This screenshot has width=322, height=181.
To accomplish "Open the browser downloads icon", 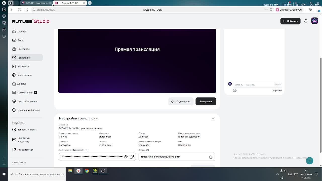I will coord(318,10).
